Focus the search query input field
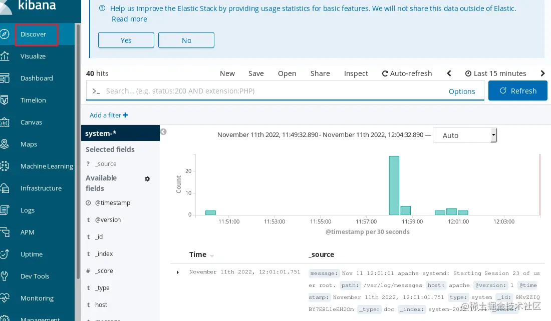 pyautogui.click(x=270, y=91)
